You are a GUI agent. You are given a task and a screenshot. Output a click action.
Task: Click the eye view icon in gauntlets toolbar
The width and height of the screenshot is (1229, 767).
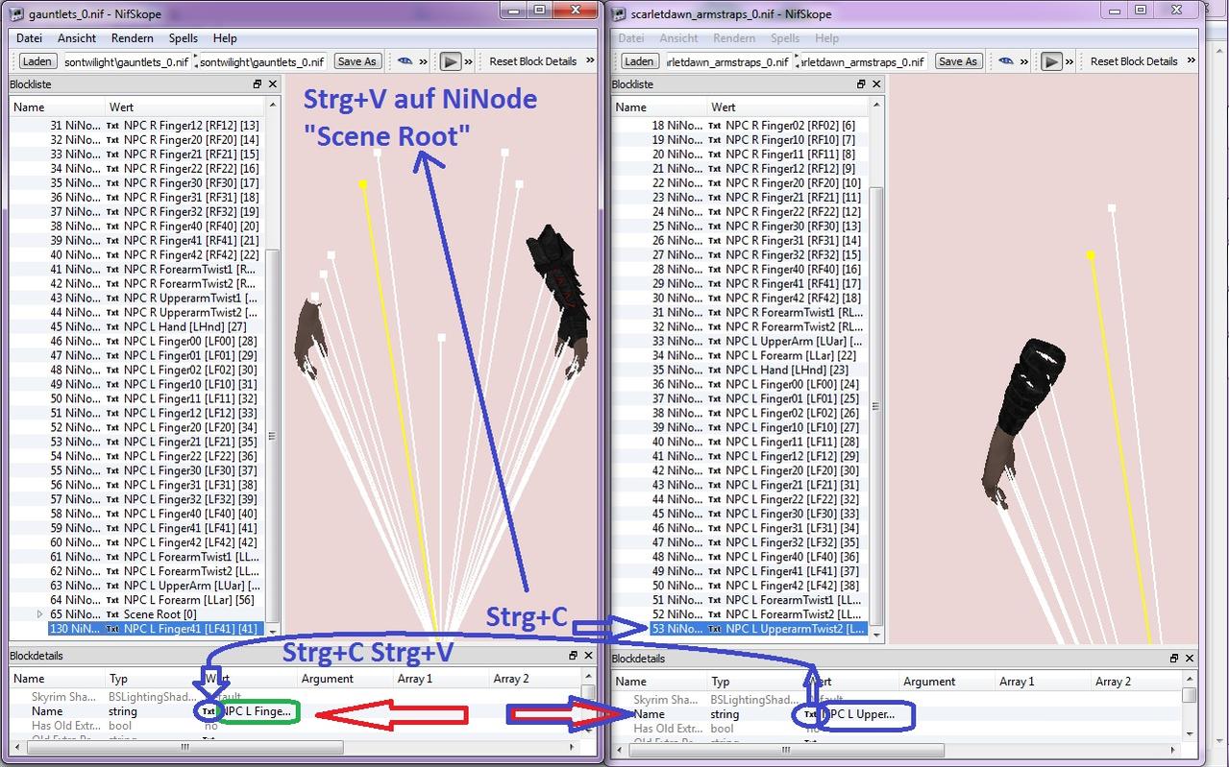click(x=406, y=61)
